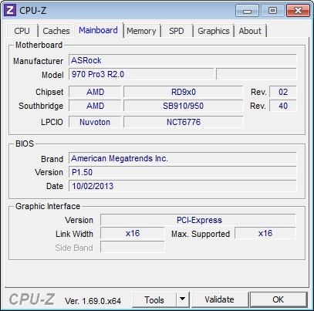Viewport: 314px width, 311px height.
Task: Select the LPCIO model NCT6776
Action: [183, 122]
